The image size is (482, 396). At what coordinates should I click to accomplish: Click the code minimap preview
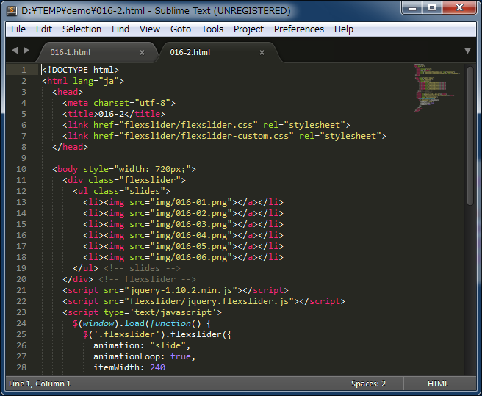pyautogui.click(x=436, y=88)
